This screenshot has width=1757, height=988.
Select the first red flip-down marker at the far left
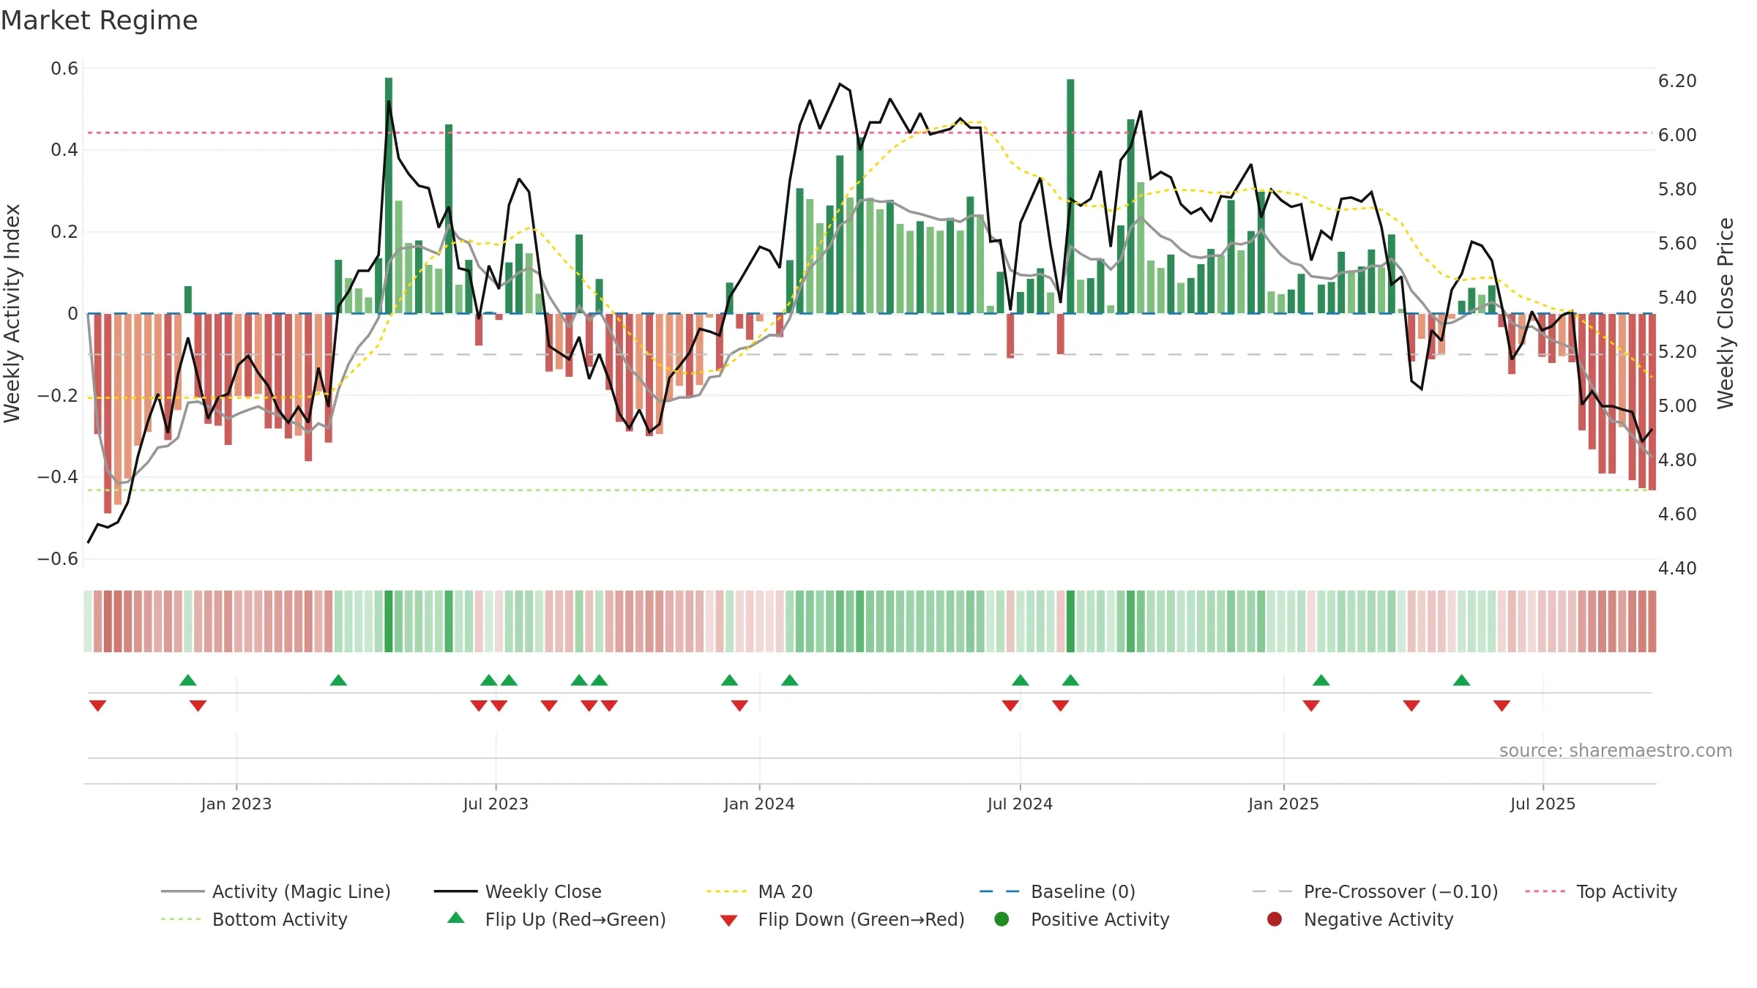(x=97, y=706)
